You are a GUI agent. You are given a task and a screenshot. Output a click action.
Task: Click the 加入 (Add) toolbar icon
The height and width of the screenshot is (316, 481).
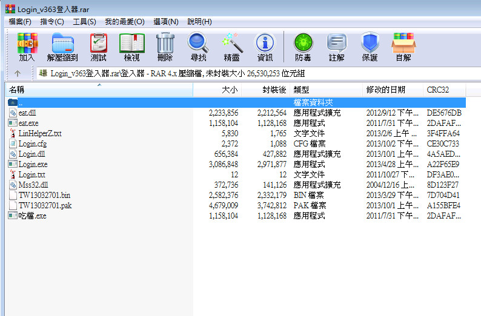27,43
